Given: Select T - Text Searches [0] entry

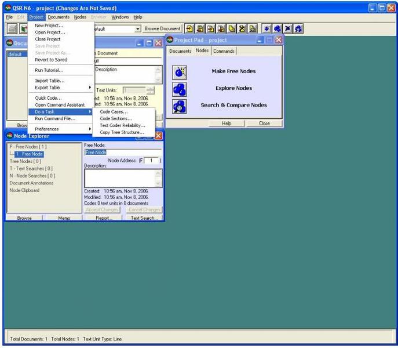Looking at the screenshot, I should tap(31, 169).
